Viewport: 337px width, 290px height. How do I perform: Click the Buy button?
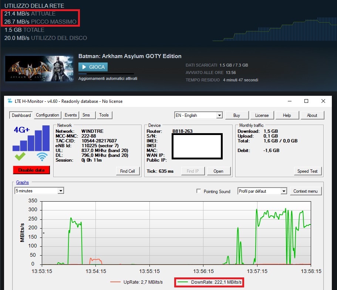point(237,115)
